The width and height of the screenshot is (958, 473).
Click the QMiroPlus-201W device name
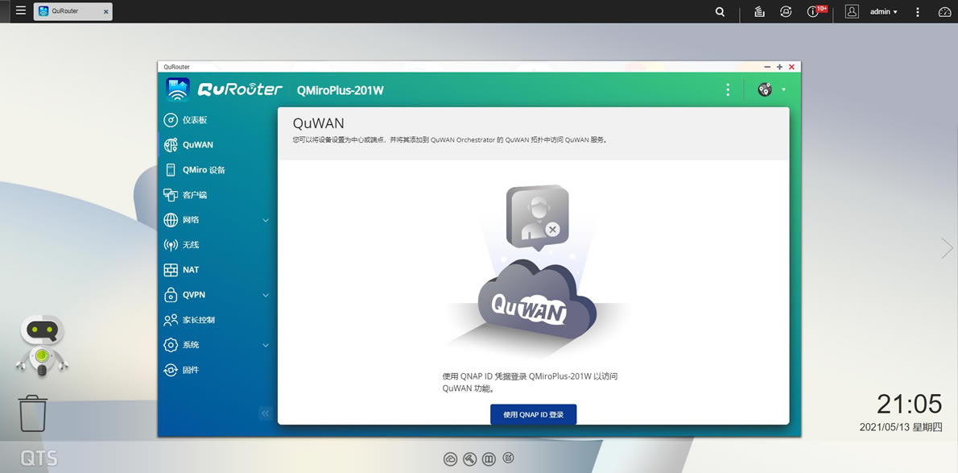[x=341, y=90]
